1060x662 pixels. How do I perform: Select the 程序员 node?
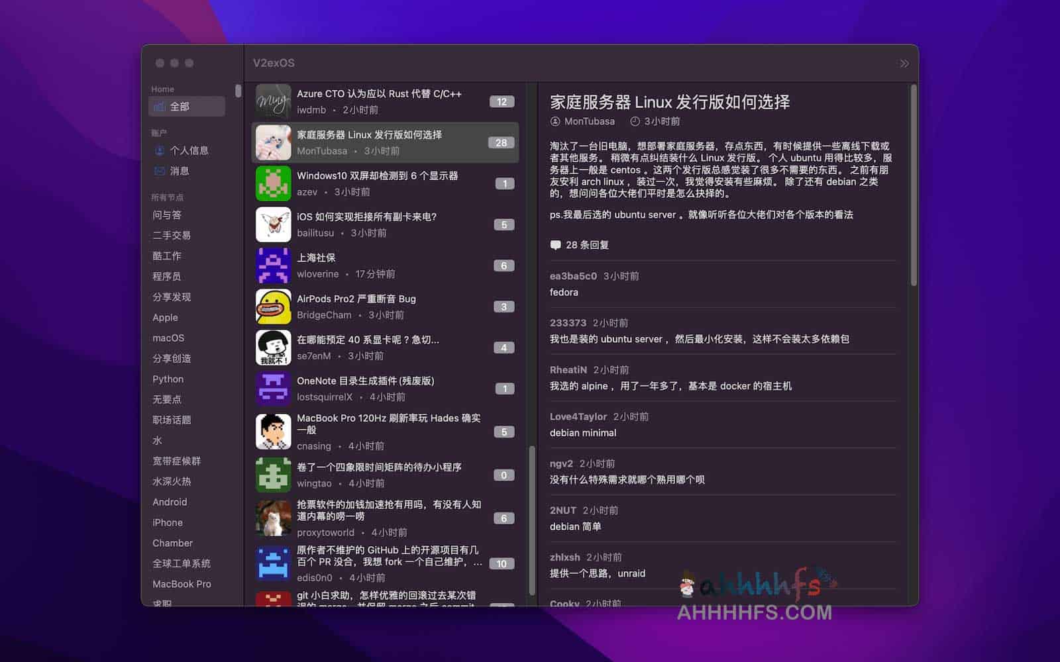[167, 277]
